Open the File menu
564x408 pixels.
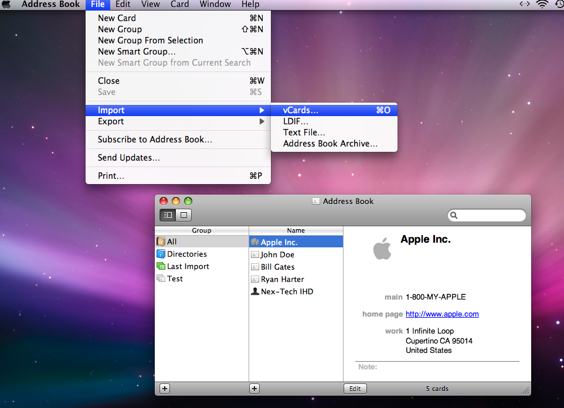tap(97, 4)
